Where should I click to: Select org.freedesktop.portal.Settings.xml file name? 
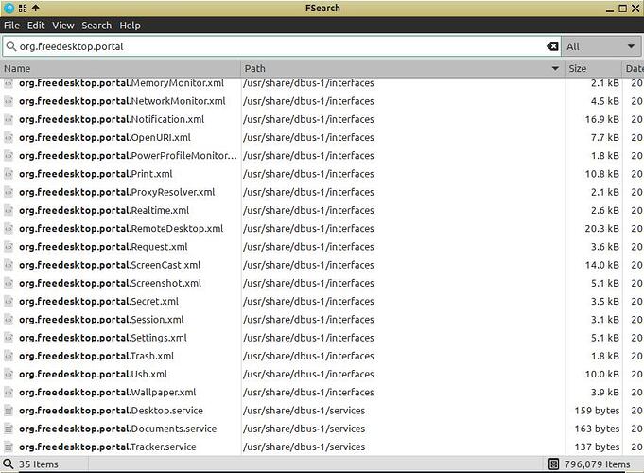[x=103, y=338]
